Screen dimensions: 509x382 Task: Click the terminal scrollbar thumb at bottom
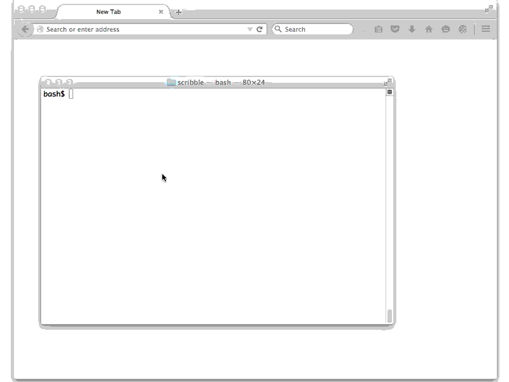click(x=389, y=316)
